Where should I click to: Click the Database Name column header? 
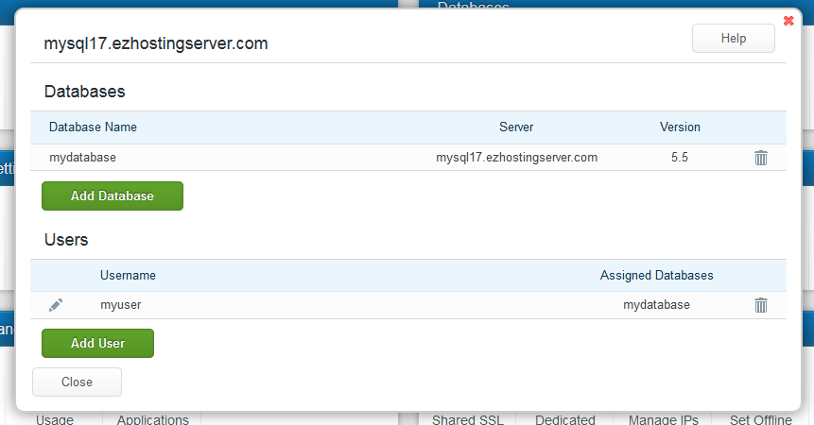(x=93, y=127)
